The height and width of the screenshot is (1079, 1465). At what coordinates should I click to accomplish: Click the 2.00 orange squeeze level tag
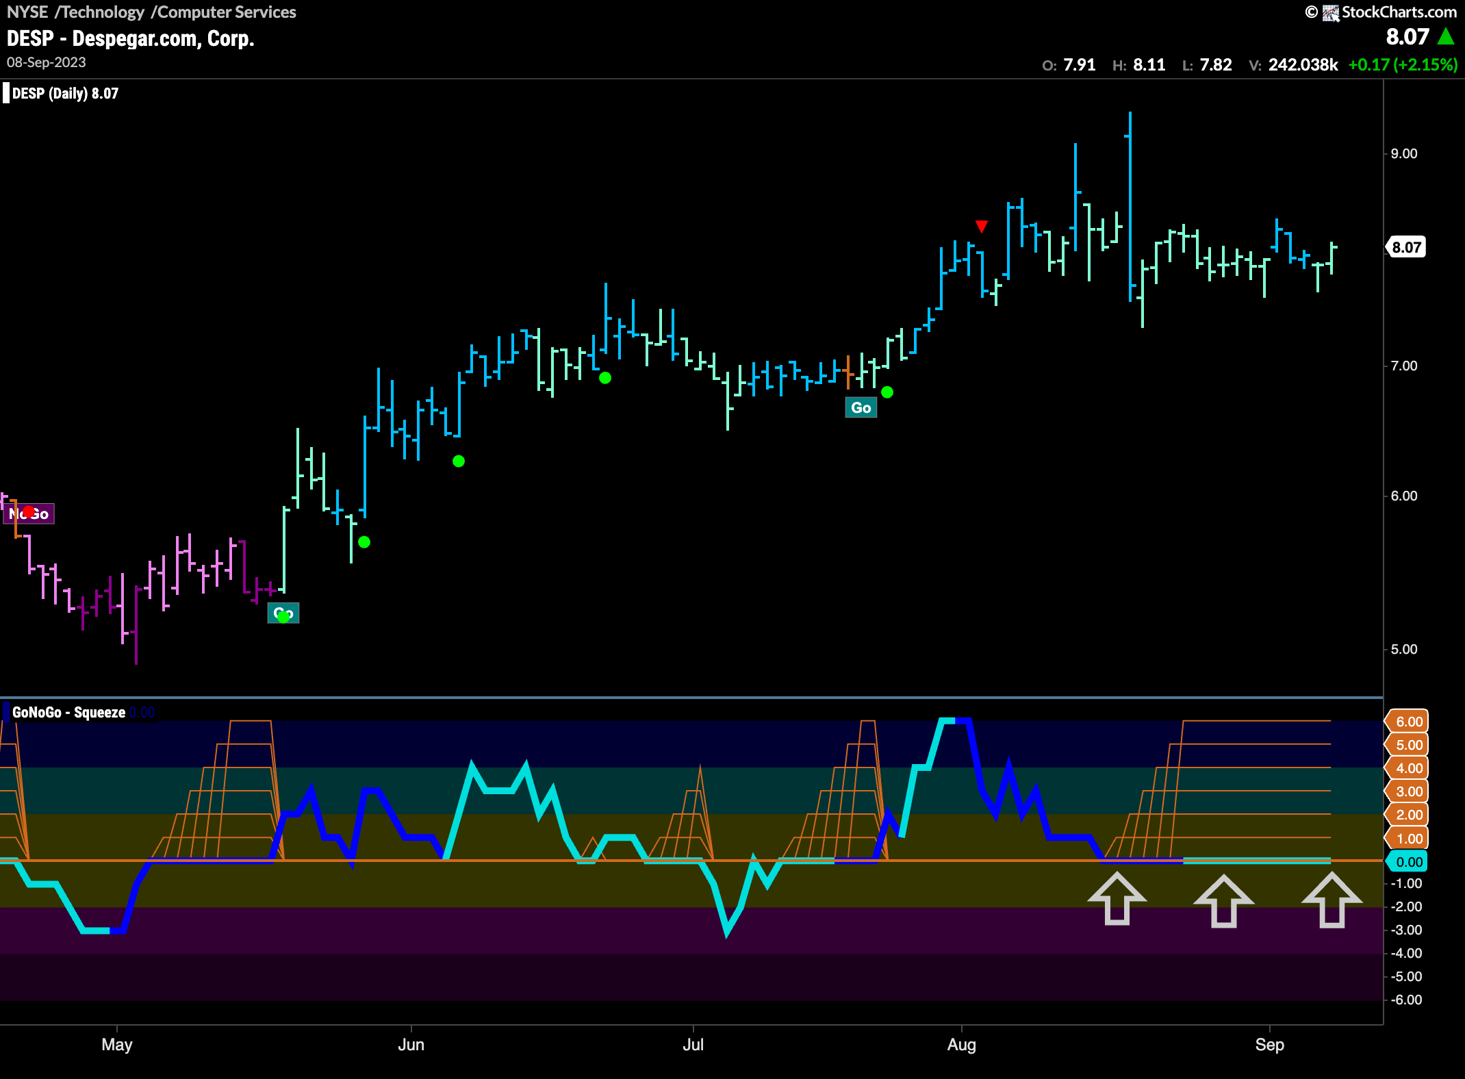[1407, 815]
